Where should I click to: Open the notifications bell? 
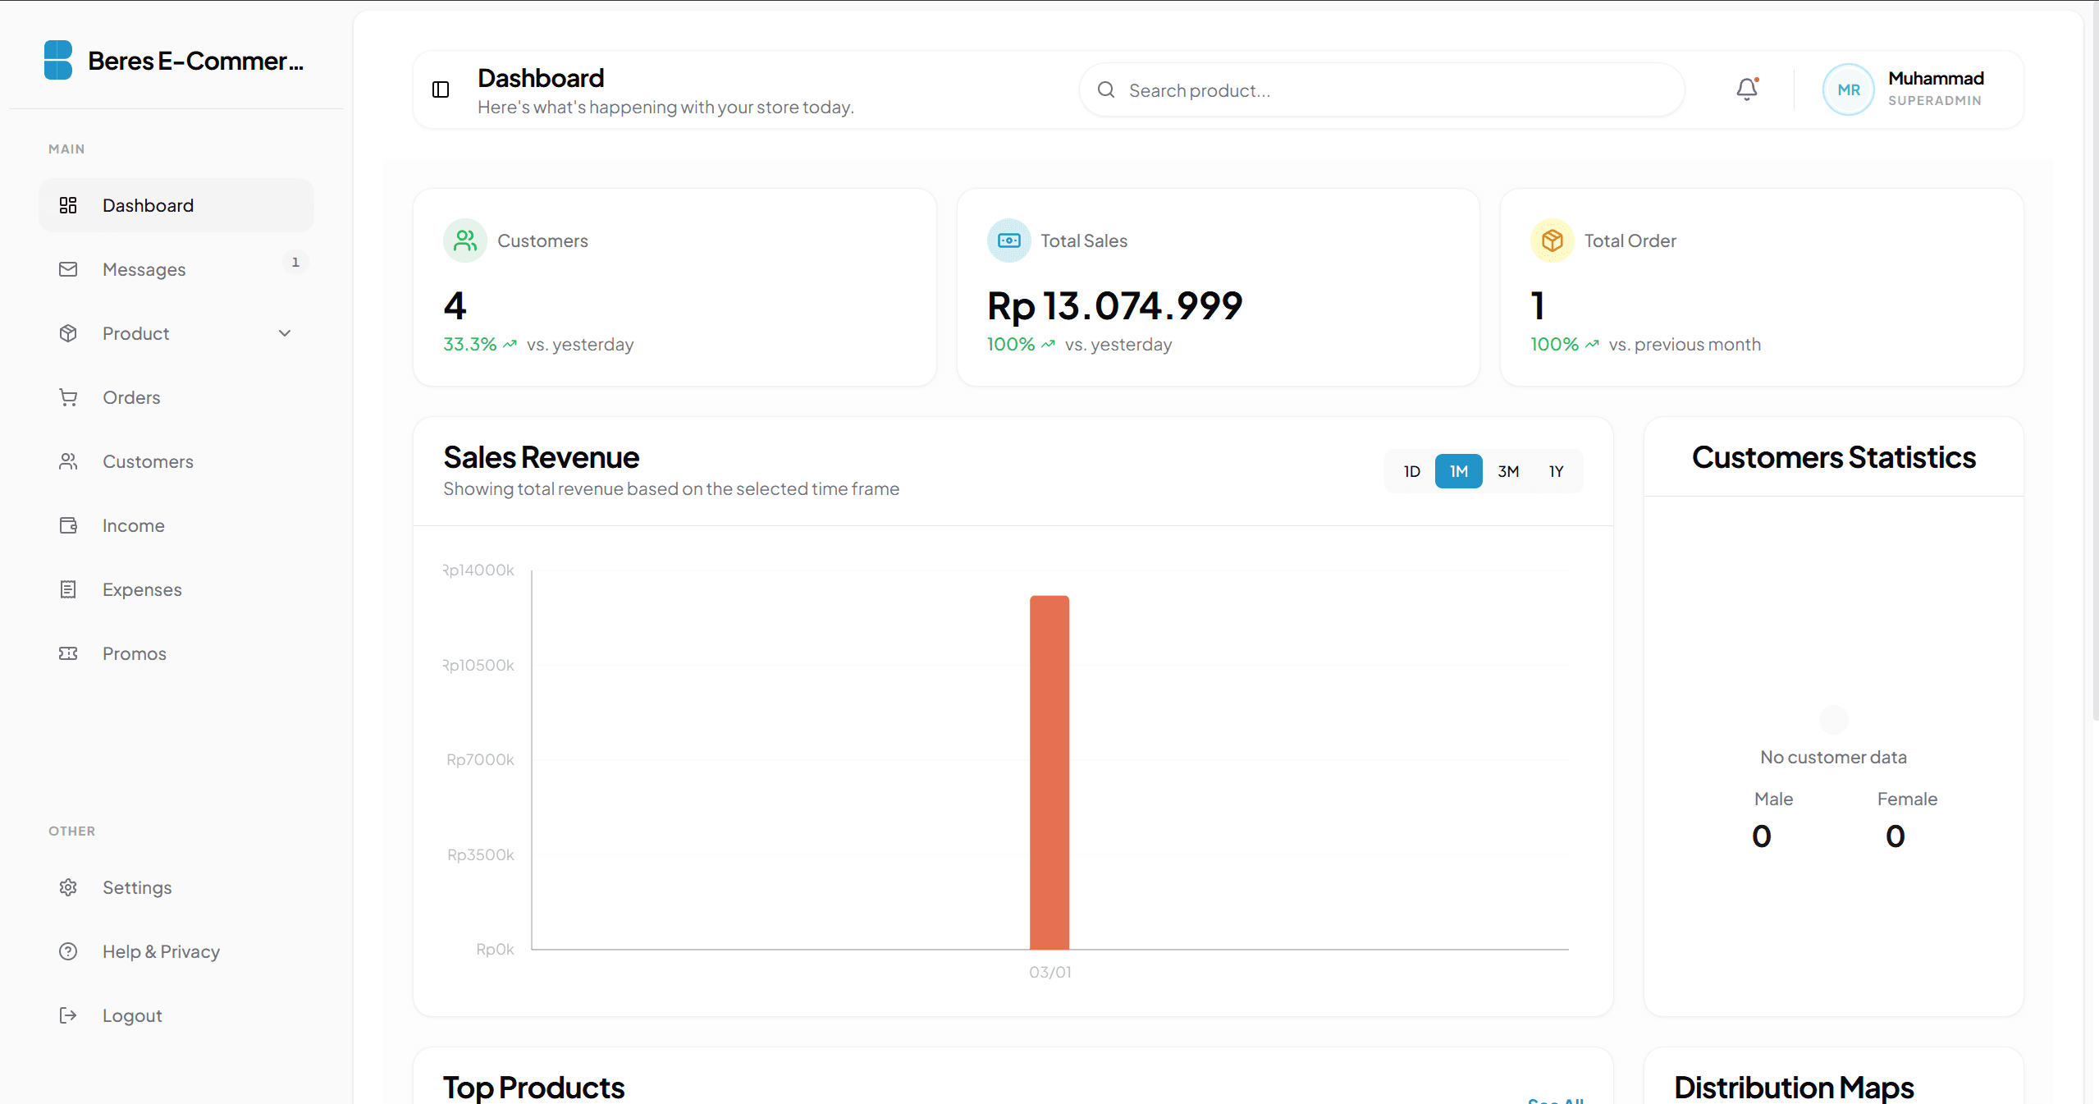point(1747,89)
